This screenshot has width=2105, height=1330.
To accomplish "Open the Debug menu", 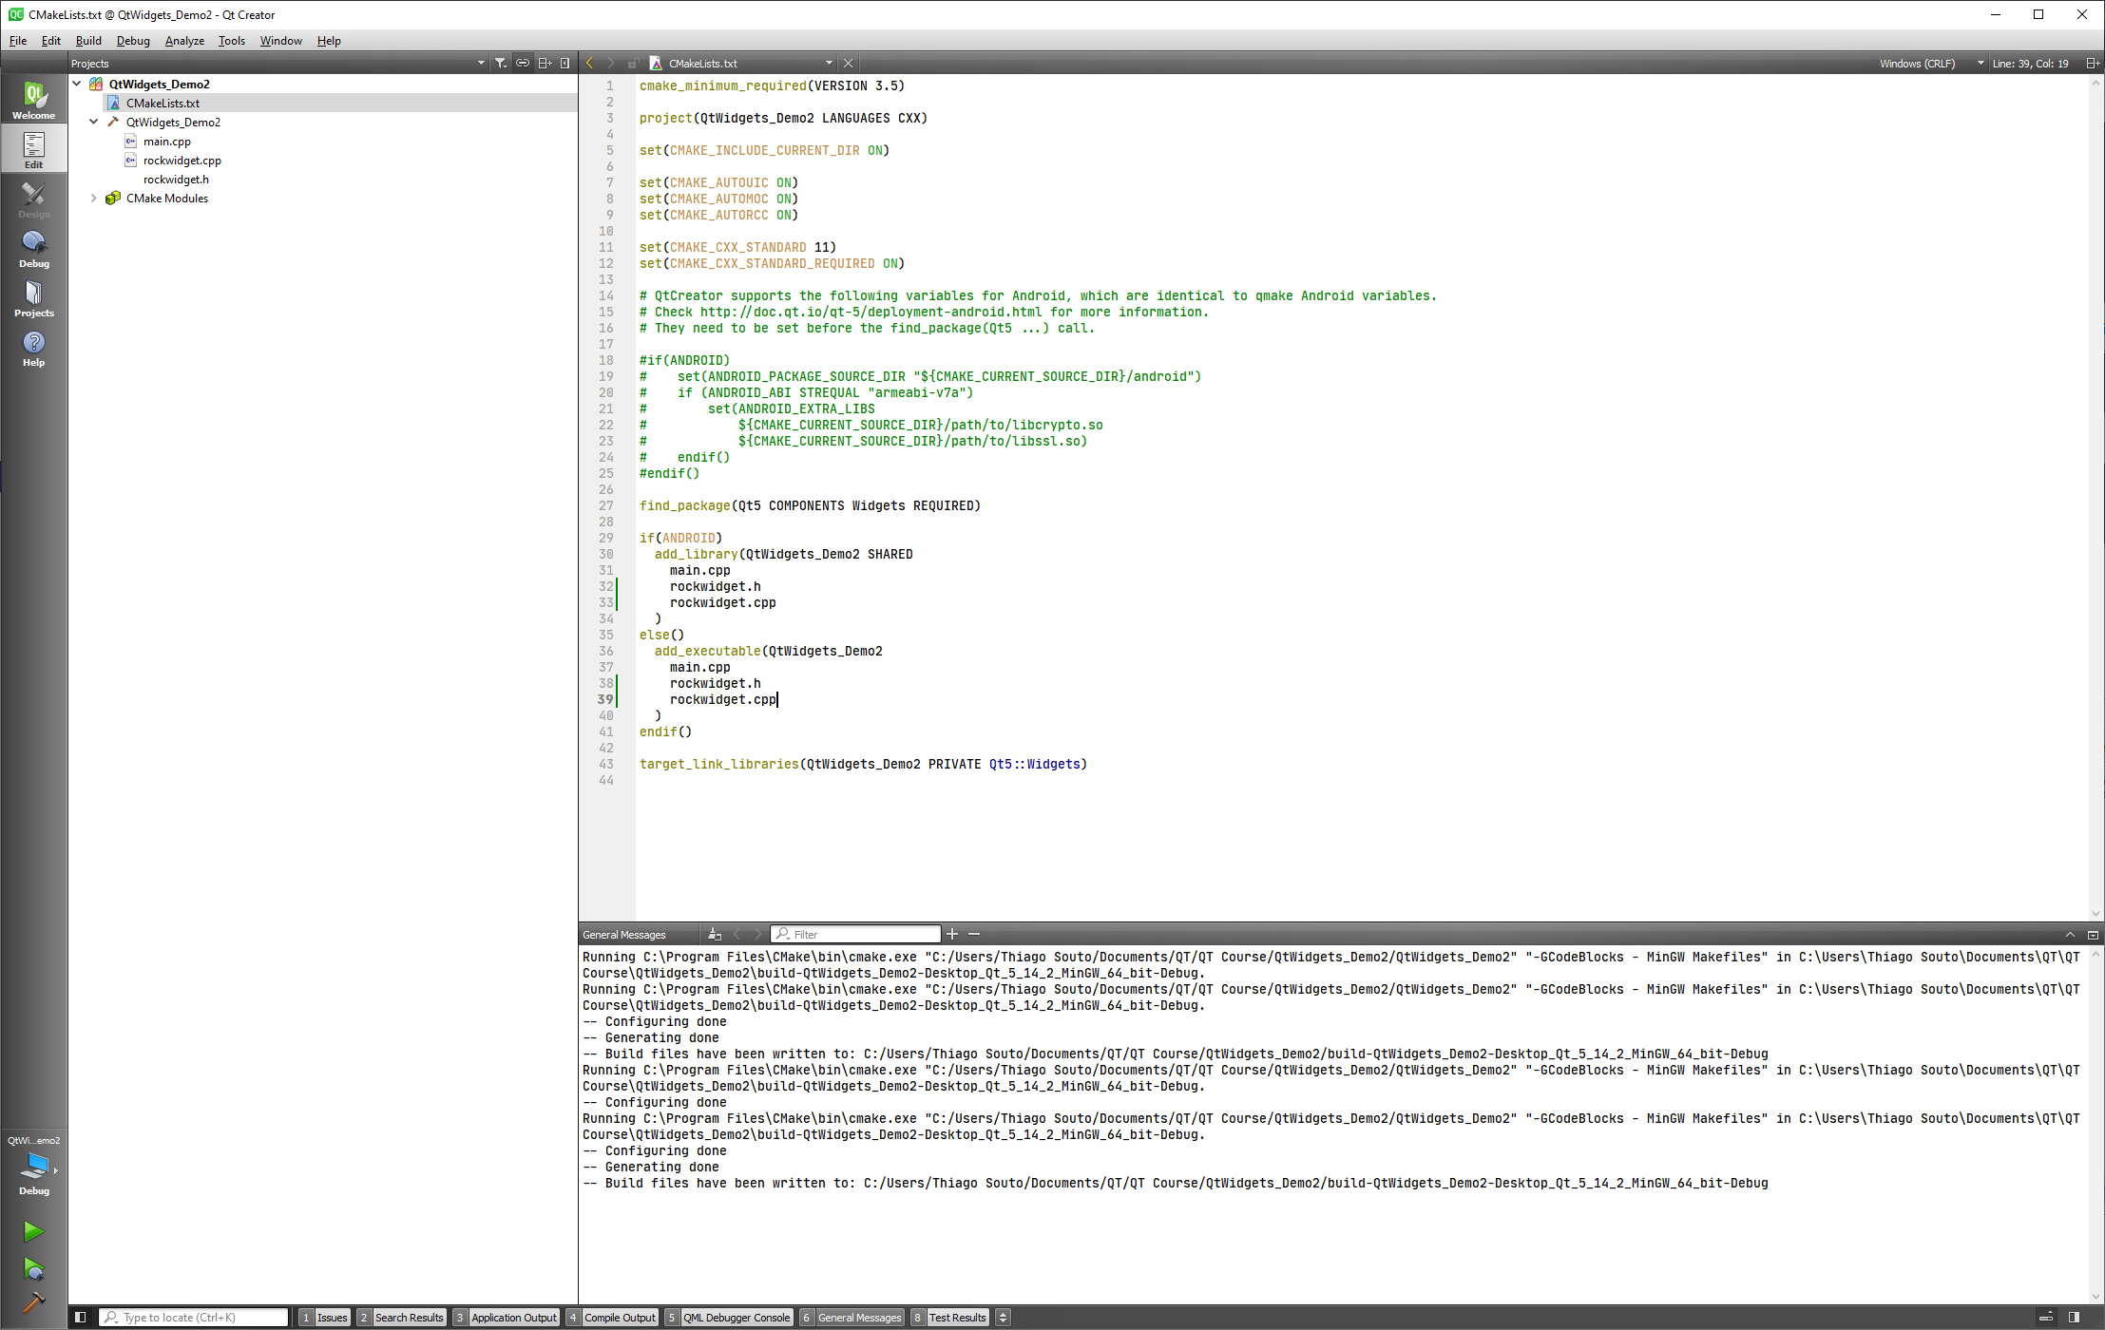I will [133, 41].
